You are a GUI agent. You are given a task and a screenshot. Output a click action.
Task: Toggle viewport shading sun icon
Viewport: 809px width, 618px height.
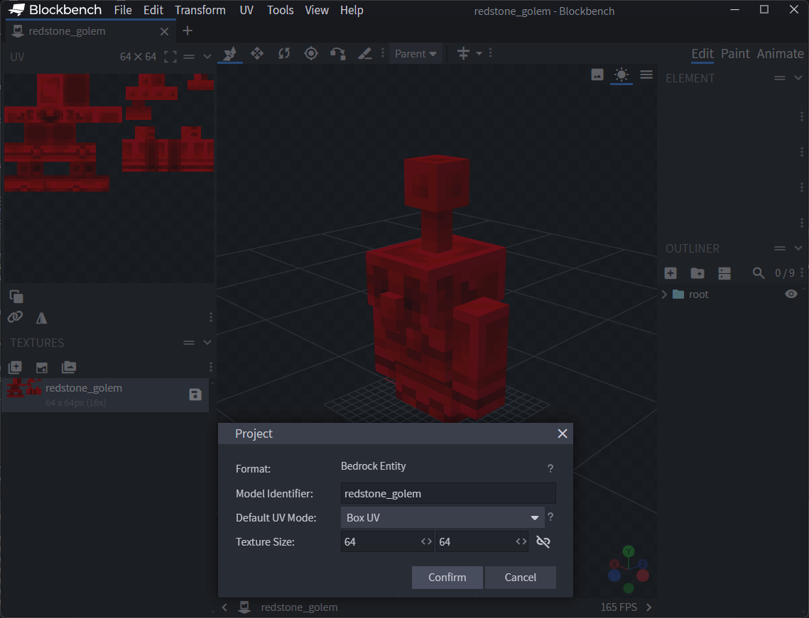[621, 75]
